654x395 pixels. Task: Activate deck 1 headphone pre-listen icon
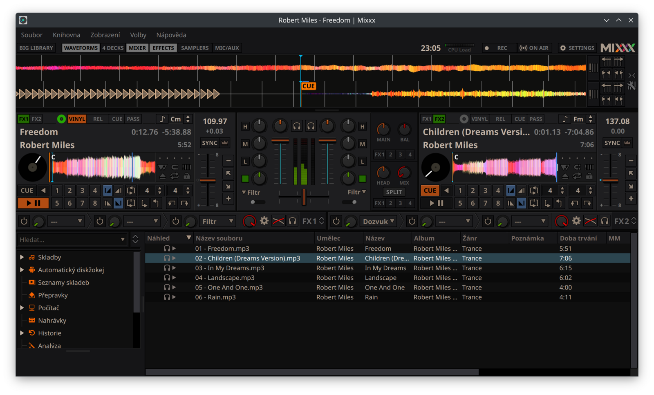coord(297,126)
